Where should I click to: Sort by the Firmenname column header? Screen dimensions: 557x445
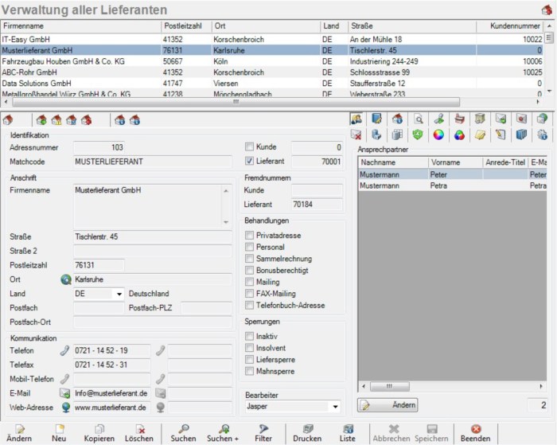tap(80, 26)
